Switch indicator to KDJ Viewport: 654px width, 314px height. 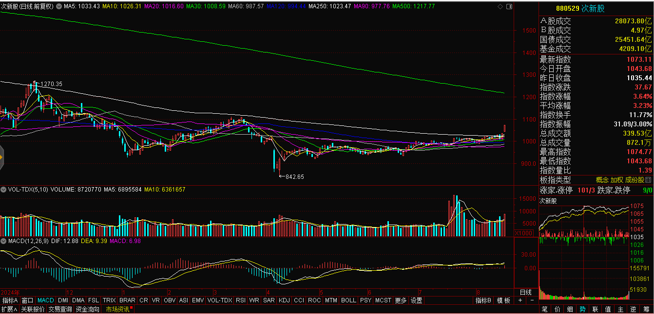pos(284,300)
